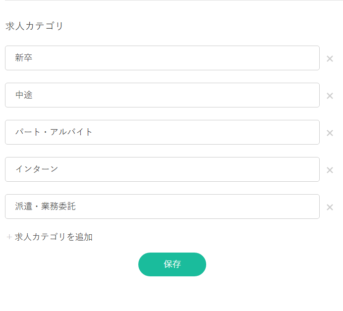
Task: Click the 保存 label on the save button
Action: point(172,264)
